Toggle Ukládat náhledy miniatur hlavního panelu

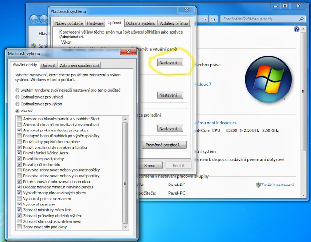(19, 187)
